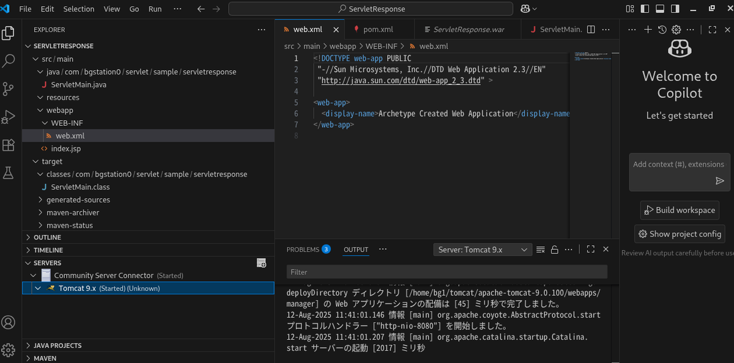Open index.jsp in the explorer
734x363 pixels.
pos(148,148)
